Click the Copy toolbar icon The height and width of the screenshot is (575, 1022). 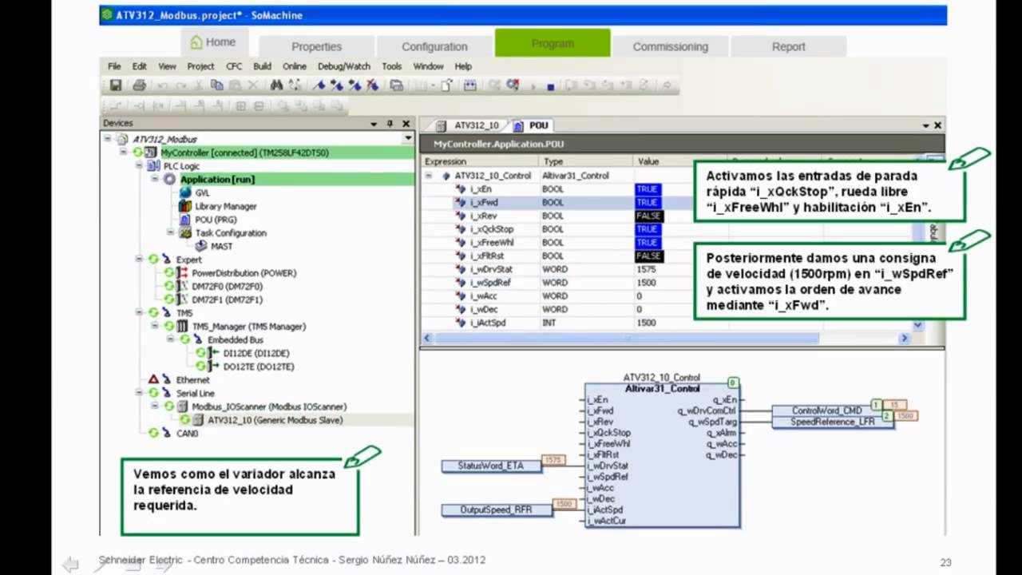(x=216, y=85)
